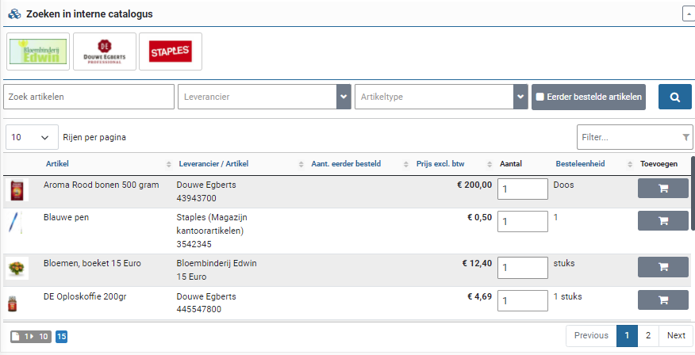Expand the rows per page selector
This screenshot has width=695, height=355.
(x=32, y=137)
